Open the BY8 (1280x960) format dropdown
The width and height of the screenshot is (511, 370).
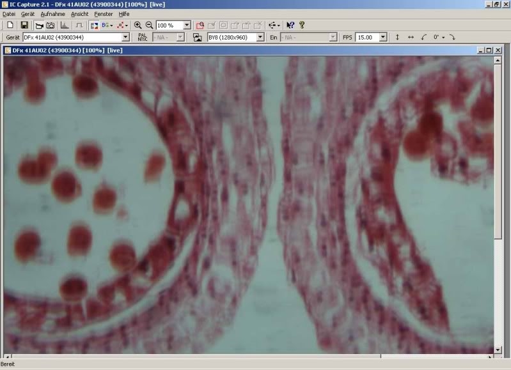(260, 37)
